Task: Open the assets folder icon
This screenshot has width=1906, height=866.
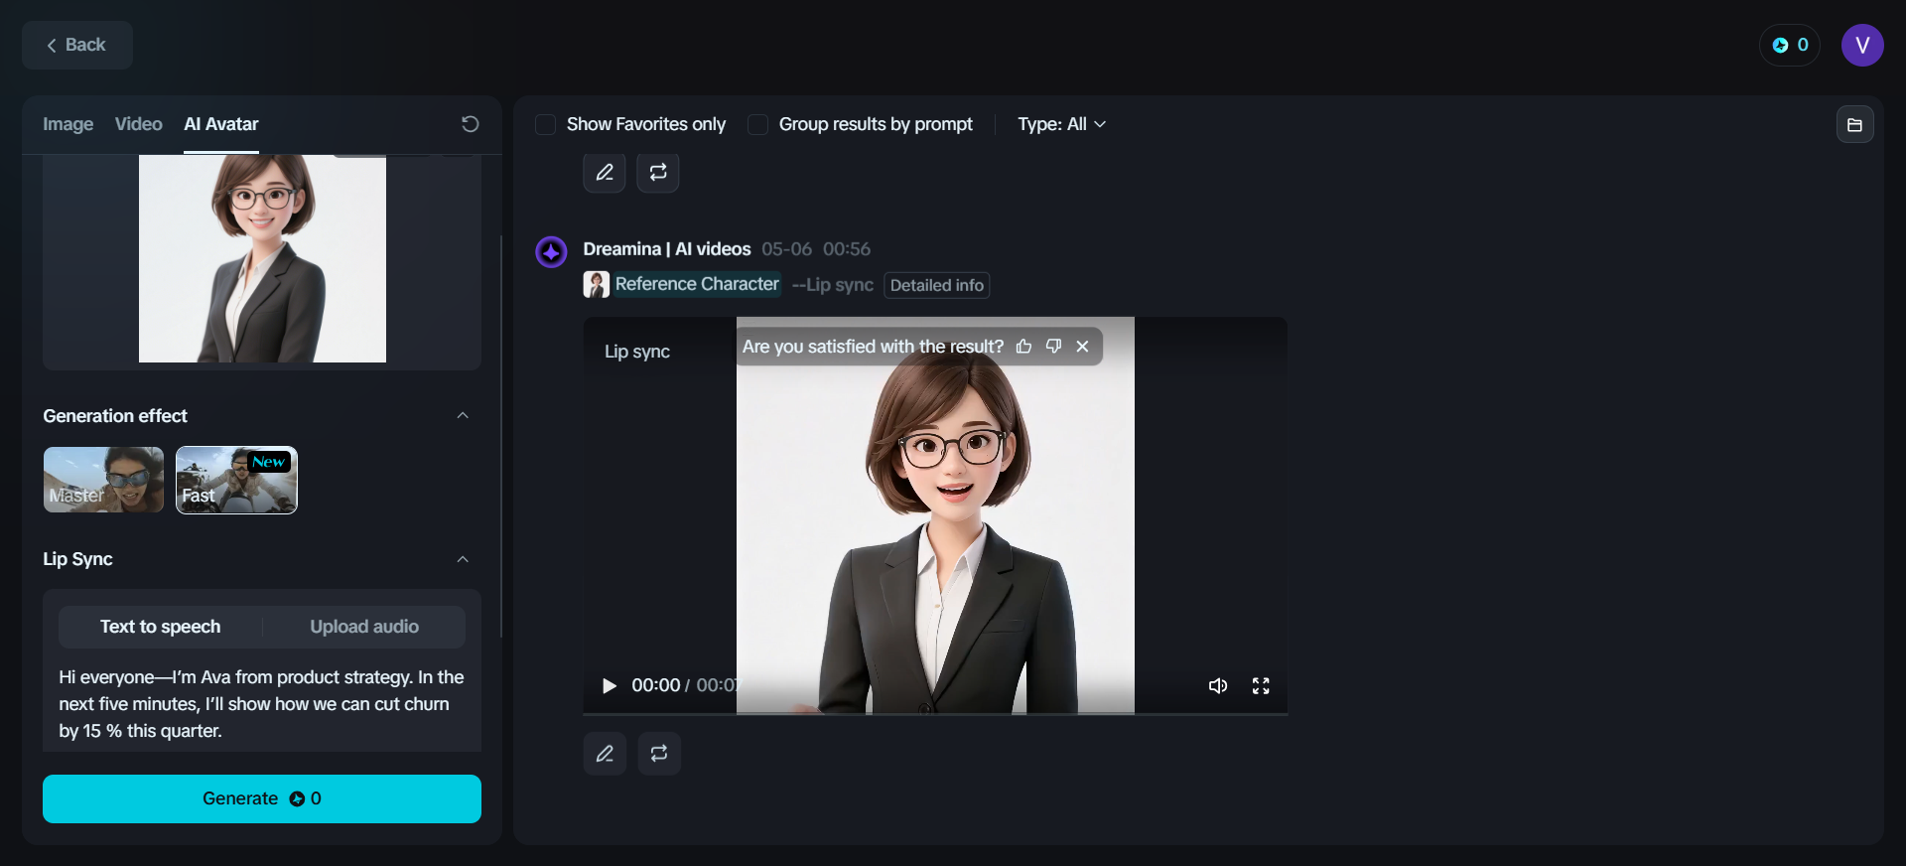Action: [1854, 125]
